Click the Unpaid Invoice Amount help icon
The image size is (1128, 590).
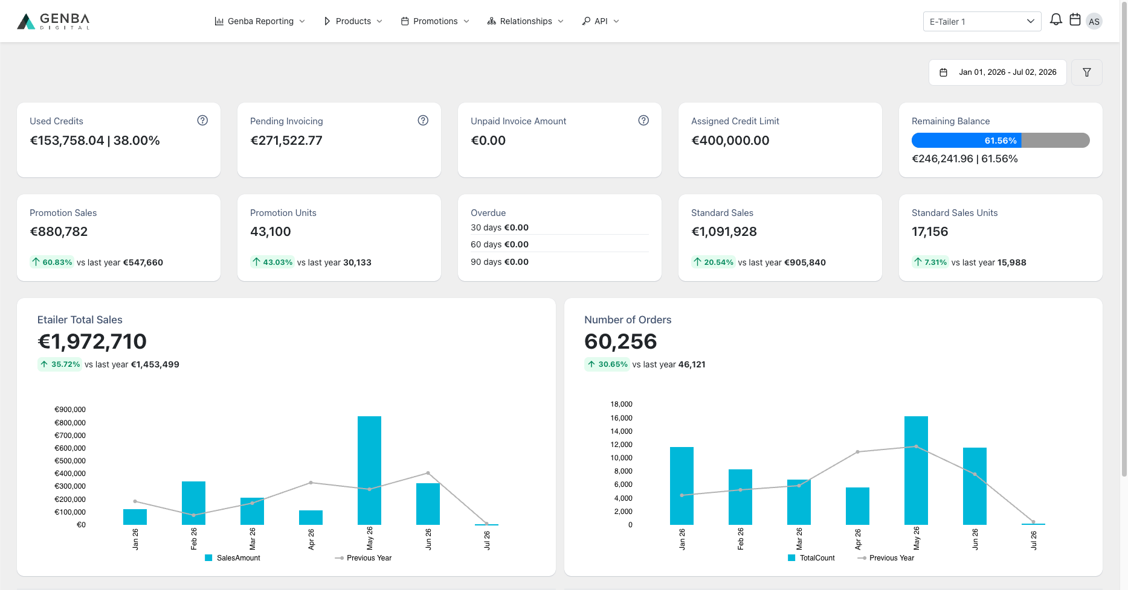643,121
